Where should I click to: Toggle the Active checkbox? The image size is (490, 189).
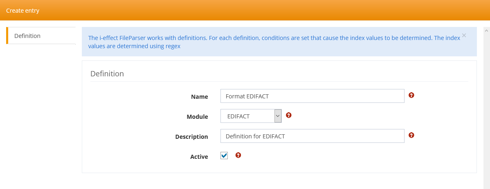coord(224,156)
